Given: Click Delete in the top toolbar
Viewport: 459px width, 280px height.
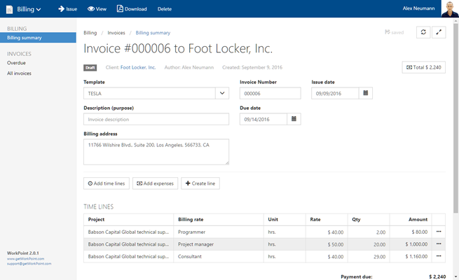Looking at the screenshot, I should point(165,9).
